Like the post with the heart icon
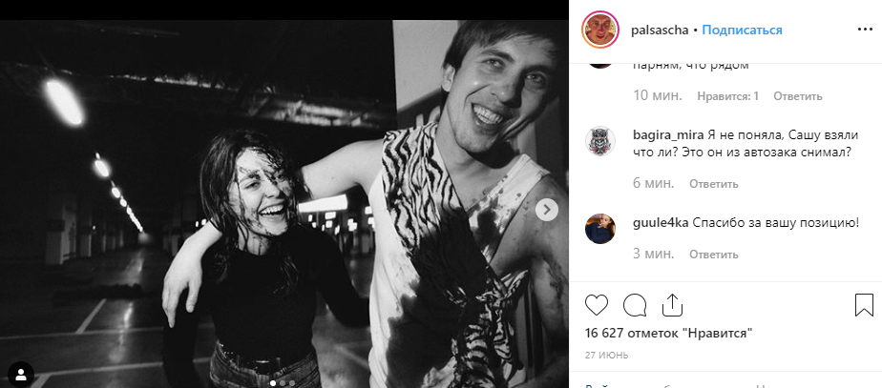The width and height of the screenshot is (882, 388). tap(597, 305)
